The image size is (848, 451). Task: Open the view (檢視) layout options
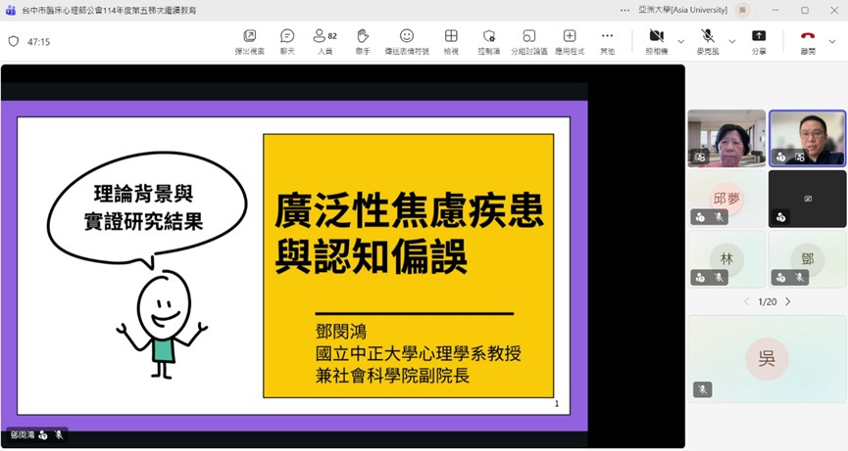pyautogui.click(x=451, y=41)
